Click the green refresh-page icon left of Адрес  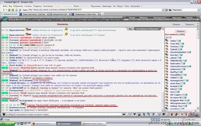click(x=20, y=10)
